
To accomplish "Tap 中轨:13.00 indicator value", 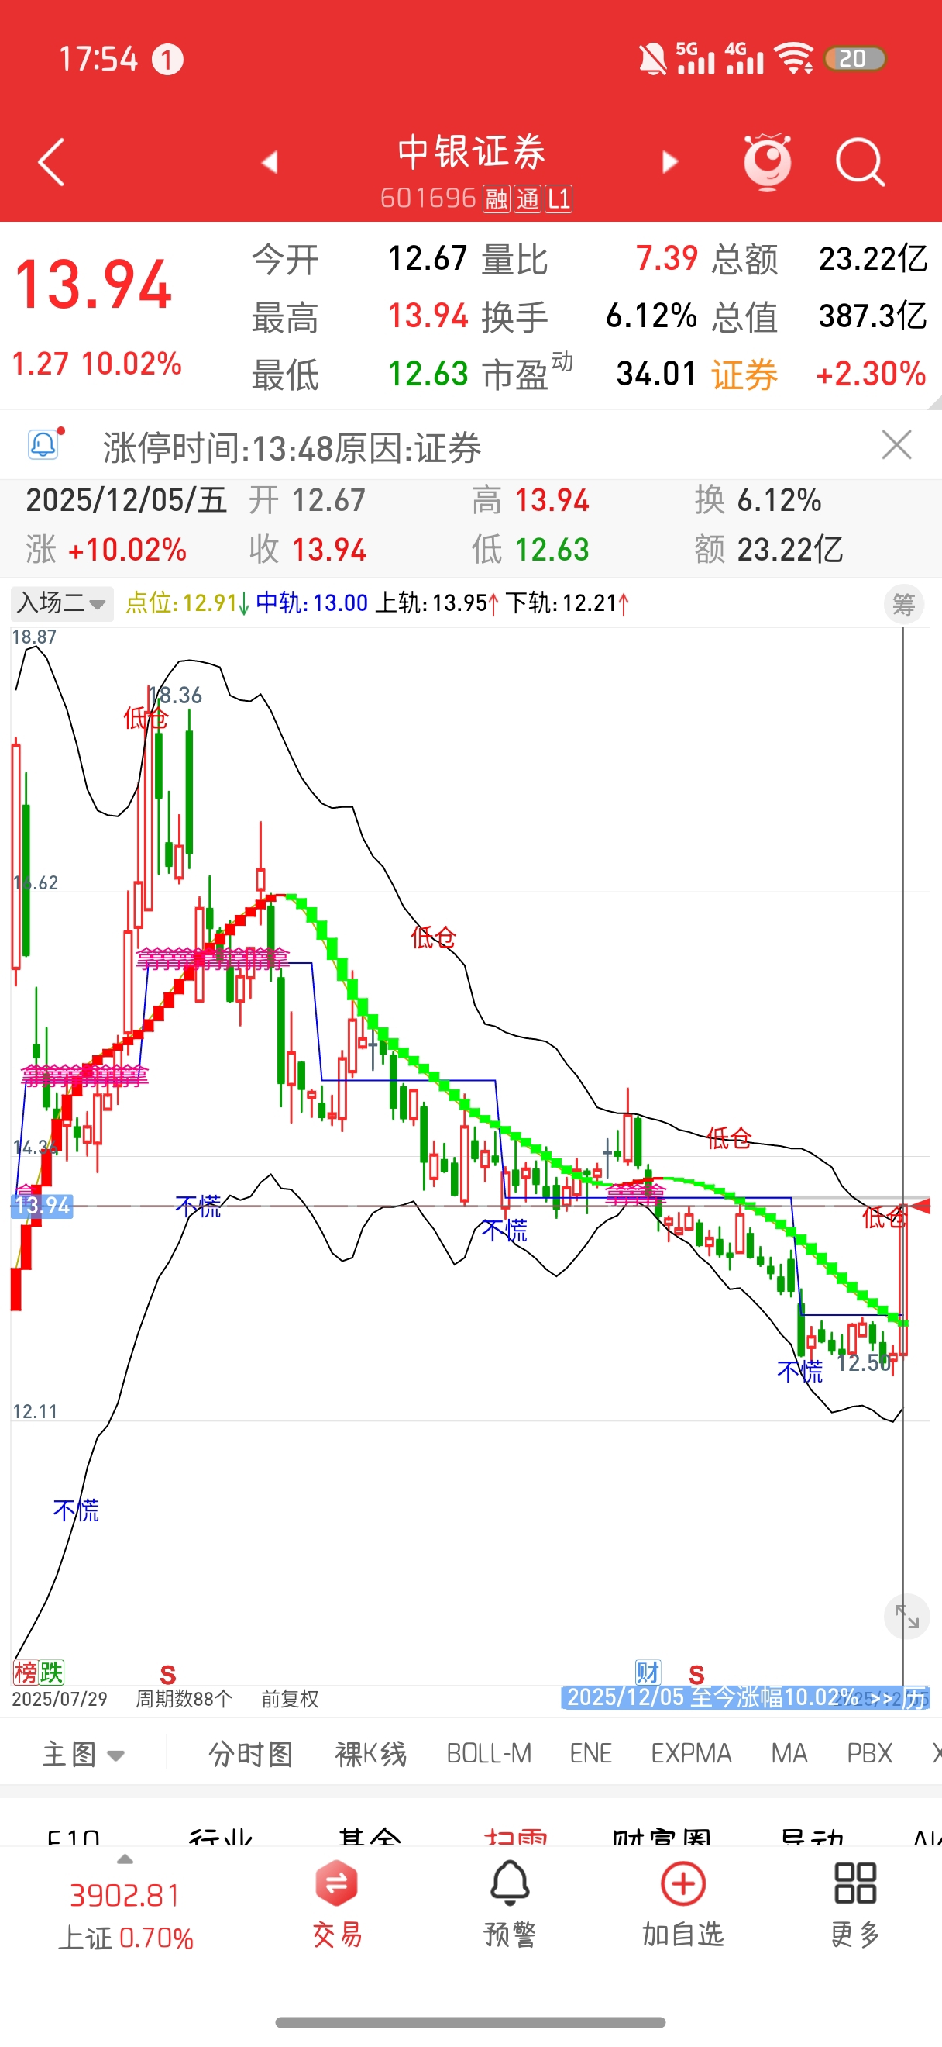I will coord(312,603).
